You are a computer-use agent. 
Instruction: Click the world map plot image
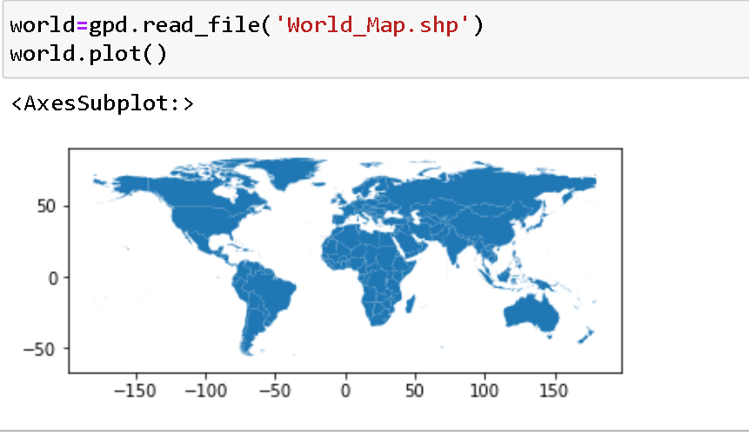point(345,261)
